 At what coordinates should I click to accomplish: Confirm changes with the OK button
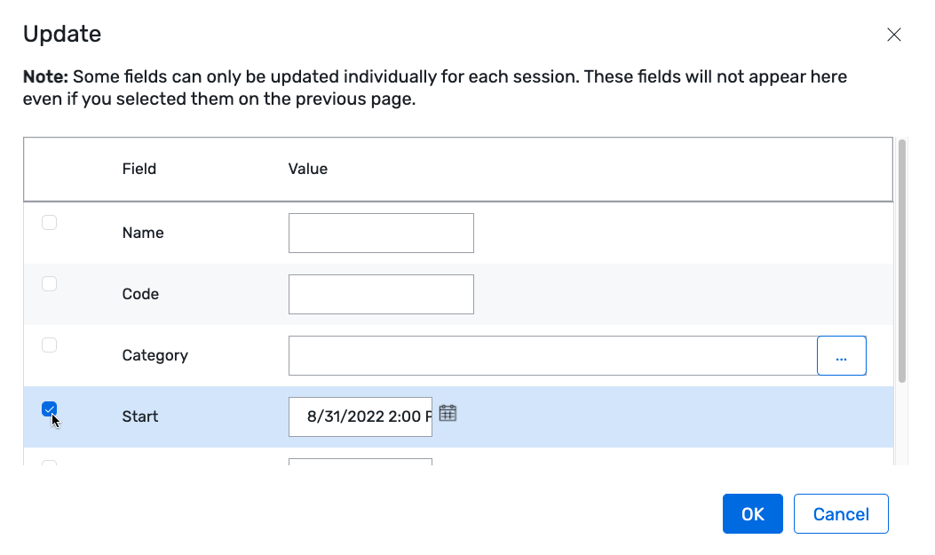pyautogui.click(x=752, y=514)
